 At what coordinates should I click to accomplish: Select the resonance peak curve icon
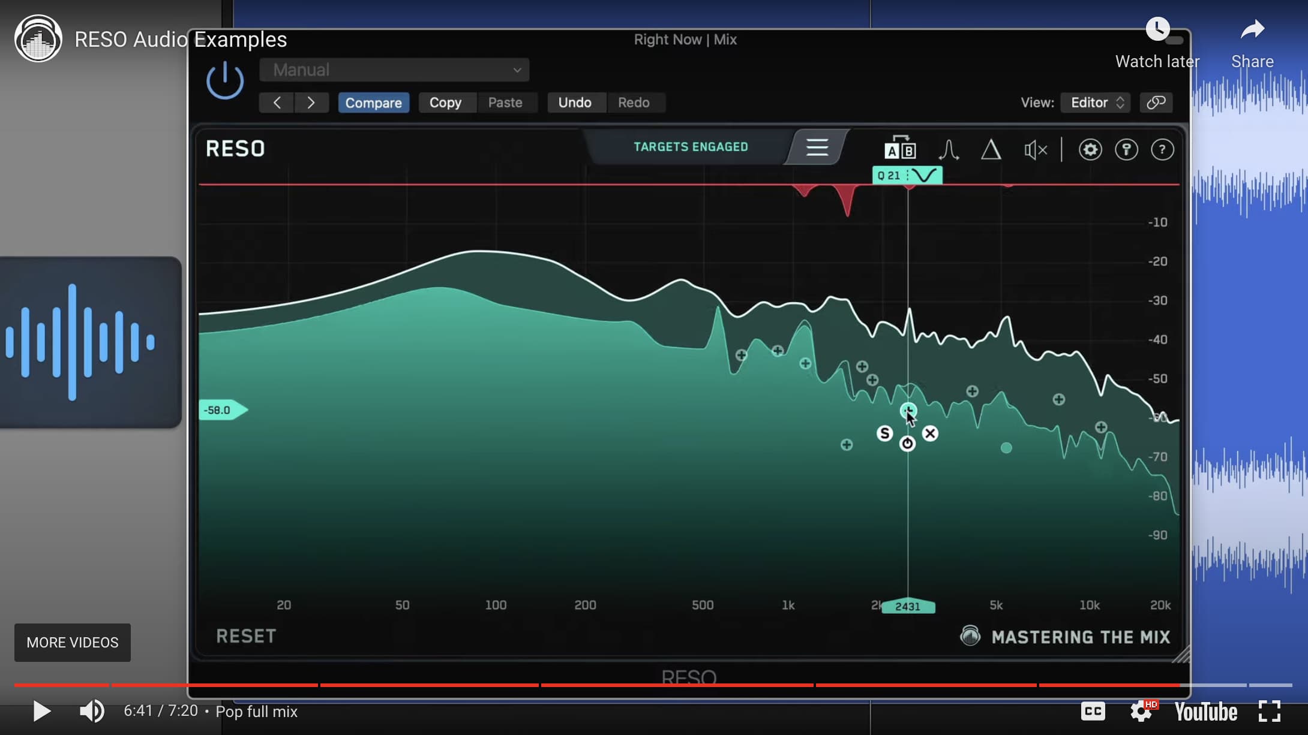click(949, 149)
